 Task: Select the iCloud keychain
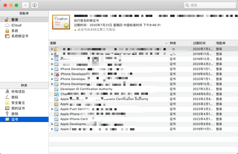[16, 25]
